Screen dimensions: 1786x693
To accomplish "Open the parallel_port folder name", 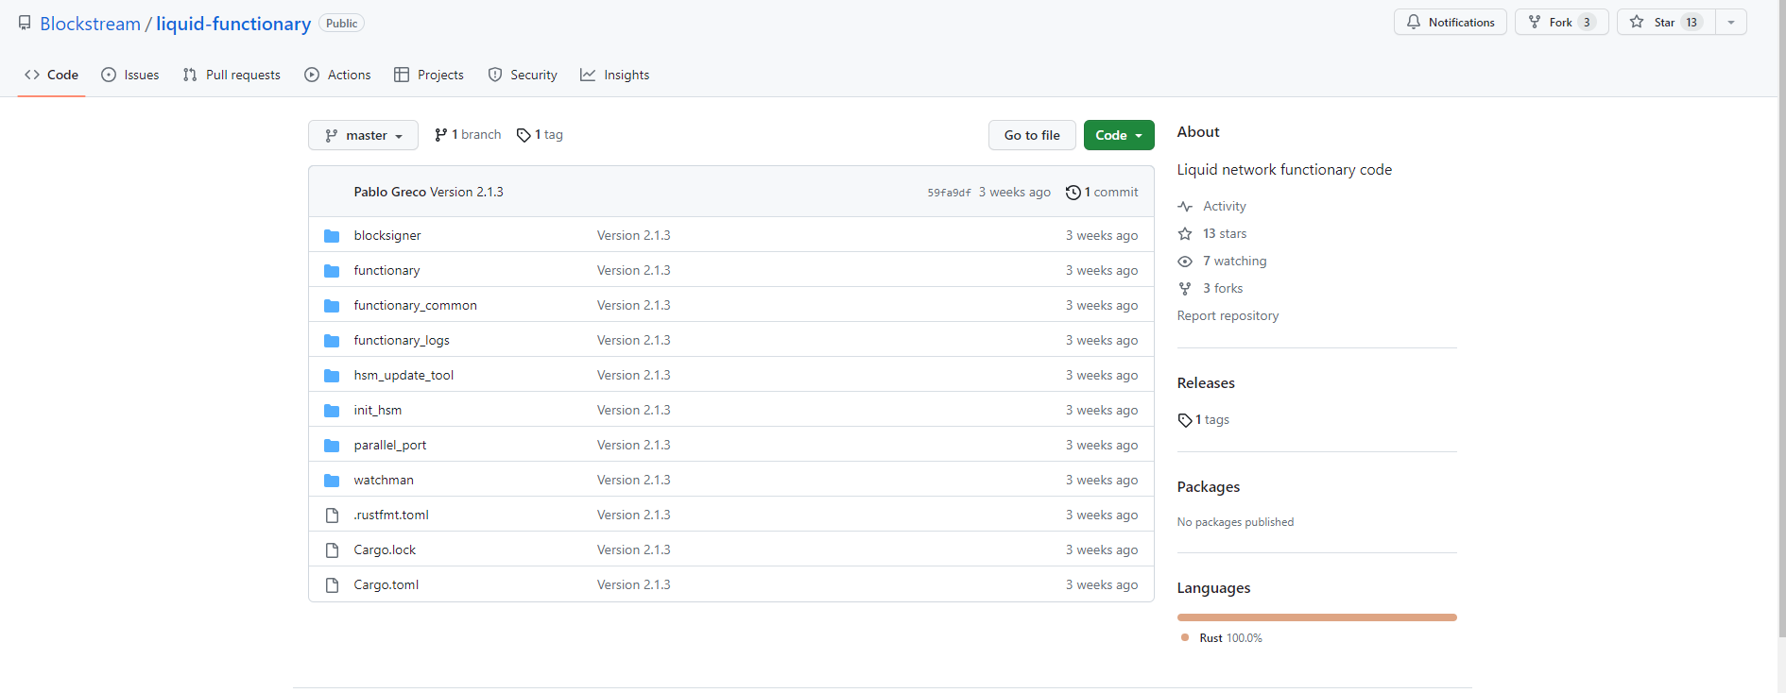I will click(390, 446).
